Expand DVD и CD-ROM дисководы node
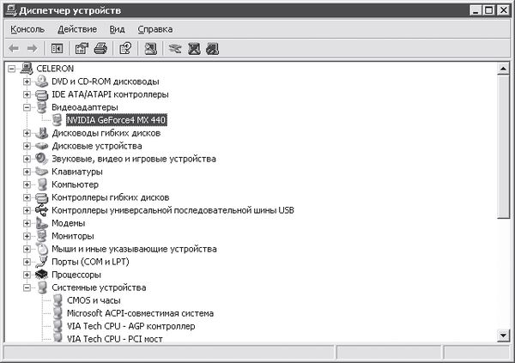 click(x=27, y=82)
